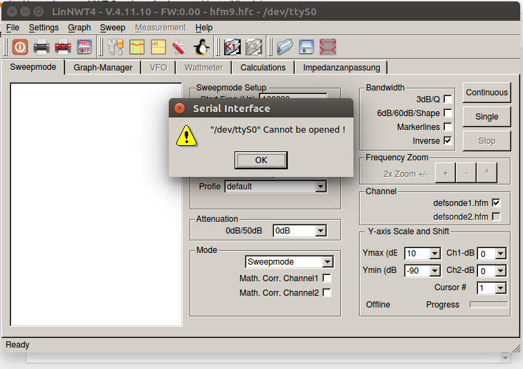Screen dimensions: 523x369
Task: Open the Help menu
Action: click(204, 28)
